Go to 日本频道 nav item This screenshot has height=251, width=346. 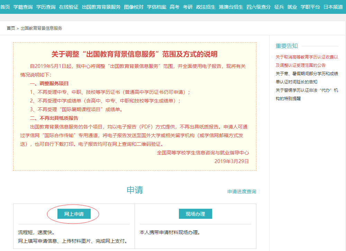tap(333, 7)
